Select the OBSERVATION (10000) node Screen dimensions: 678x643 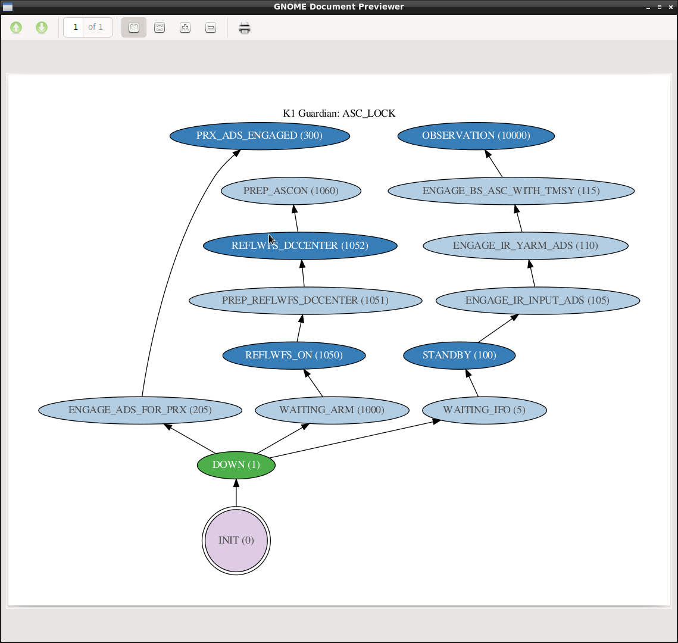point(476,136)
